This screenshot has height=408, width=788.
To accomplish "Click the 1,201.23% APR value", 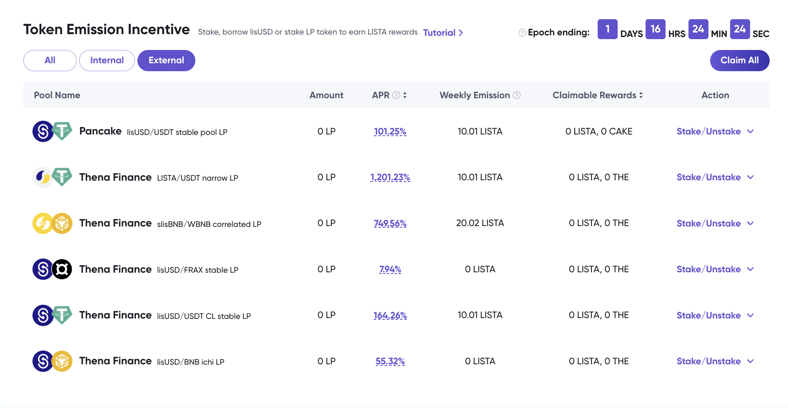I will (390, 177).
